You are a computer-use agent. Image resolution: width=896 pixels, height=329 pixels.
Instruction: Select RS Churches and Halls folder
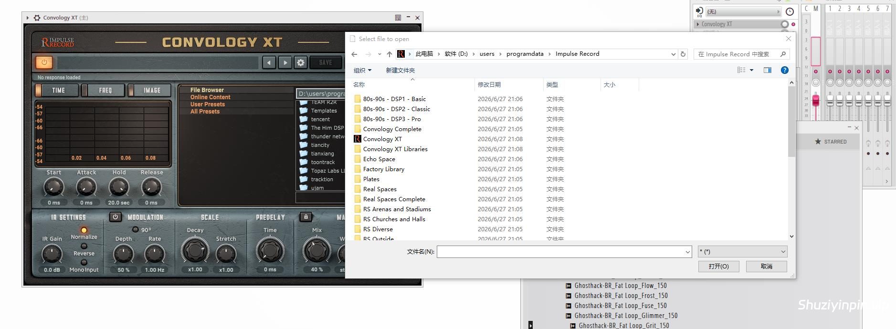pyautogui.click(x=394, y=219)
